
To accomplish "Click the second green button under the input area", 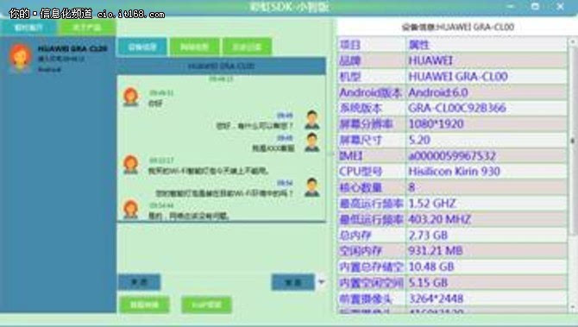I will 206,305.
